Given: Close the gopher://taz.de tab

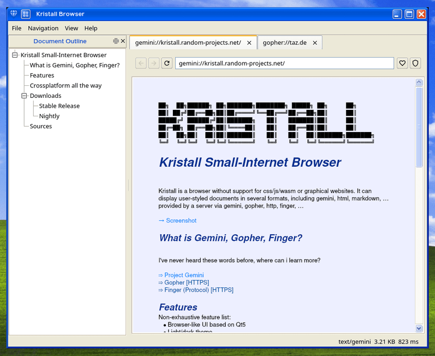Looking at the screenshot, I should 315,43.
